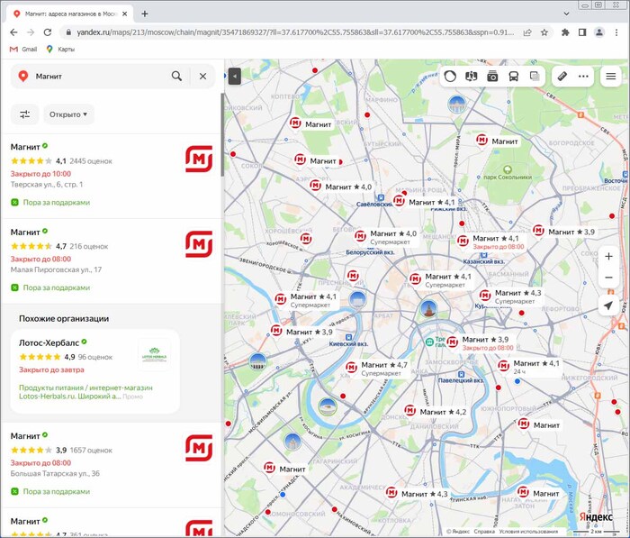Click Пора за подарками under Малая Пироговская listing
The width and height of the screenshot is (630, 538).
point(56,287)
